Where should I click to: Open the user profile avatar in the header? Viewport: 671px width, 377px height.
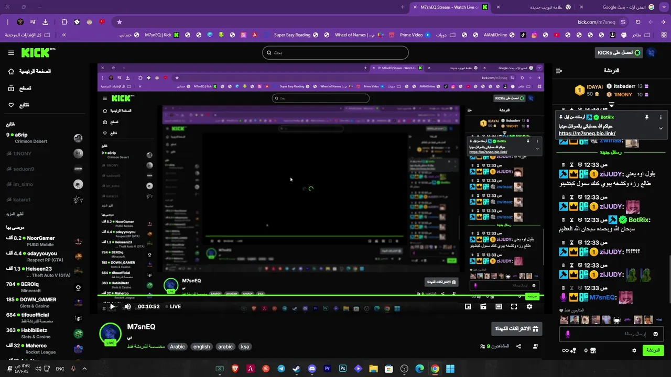tap(652, 53)
